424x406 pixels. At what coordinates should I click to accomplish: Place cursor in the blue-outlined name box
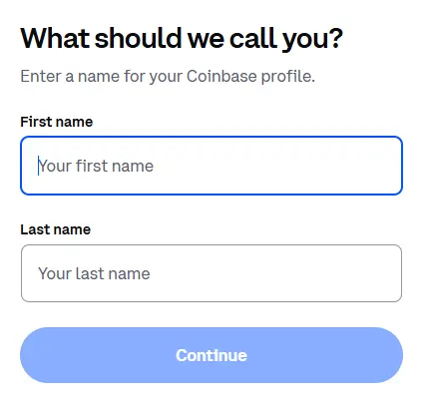pos(212,166)
